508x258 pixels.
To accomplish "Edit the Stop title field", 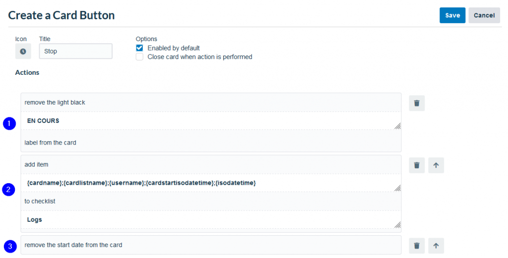I will pyautogui.click(x=76, y=51).
